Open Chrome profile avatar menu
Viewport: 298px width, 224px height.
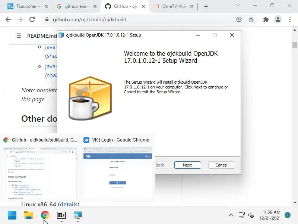click(278, 19)
